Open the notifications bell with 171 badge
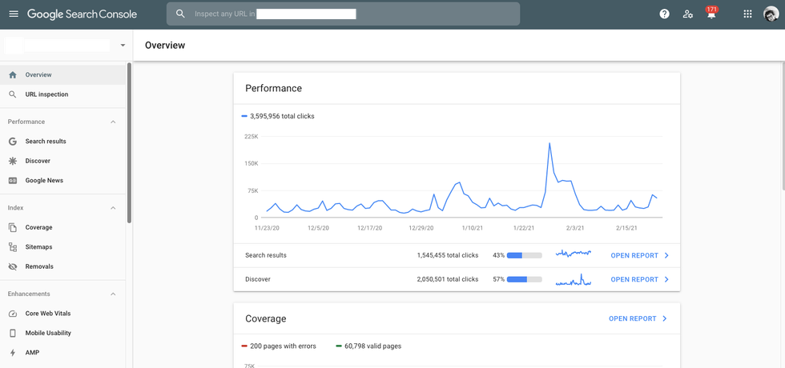Image resolution: width=785 pixels, height=368 pixels. 711,14
